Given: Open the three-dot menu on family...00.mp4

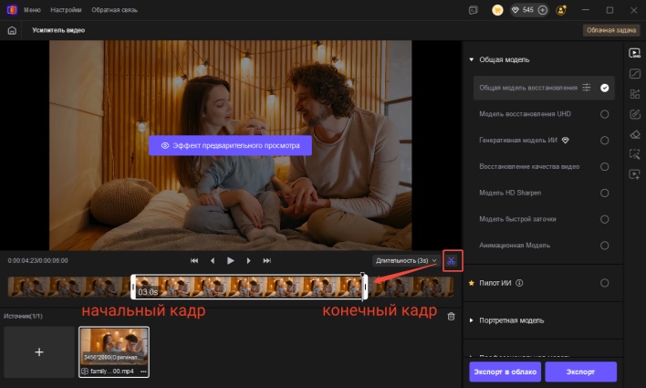Looking at the screenshot, I should [x=143, y=372].
